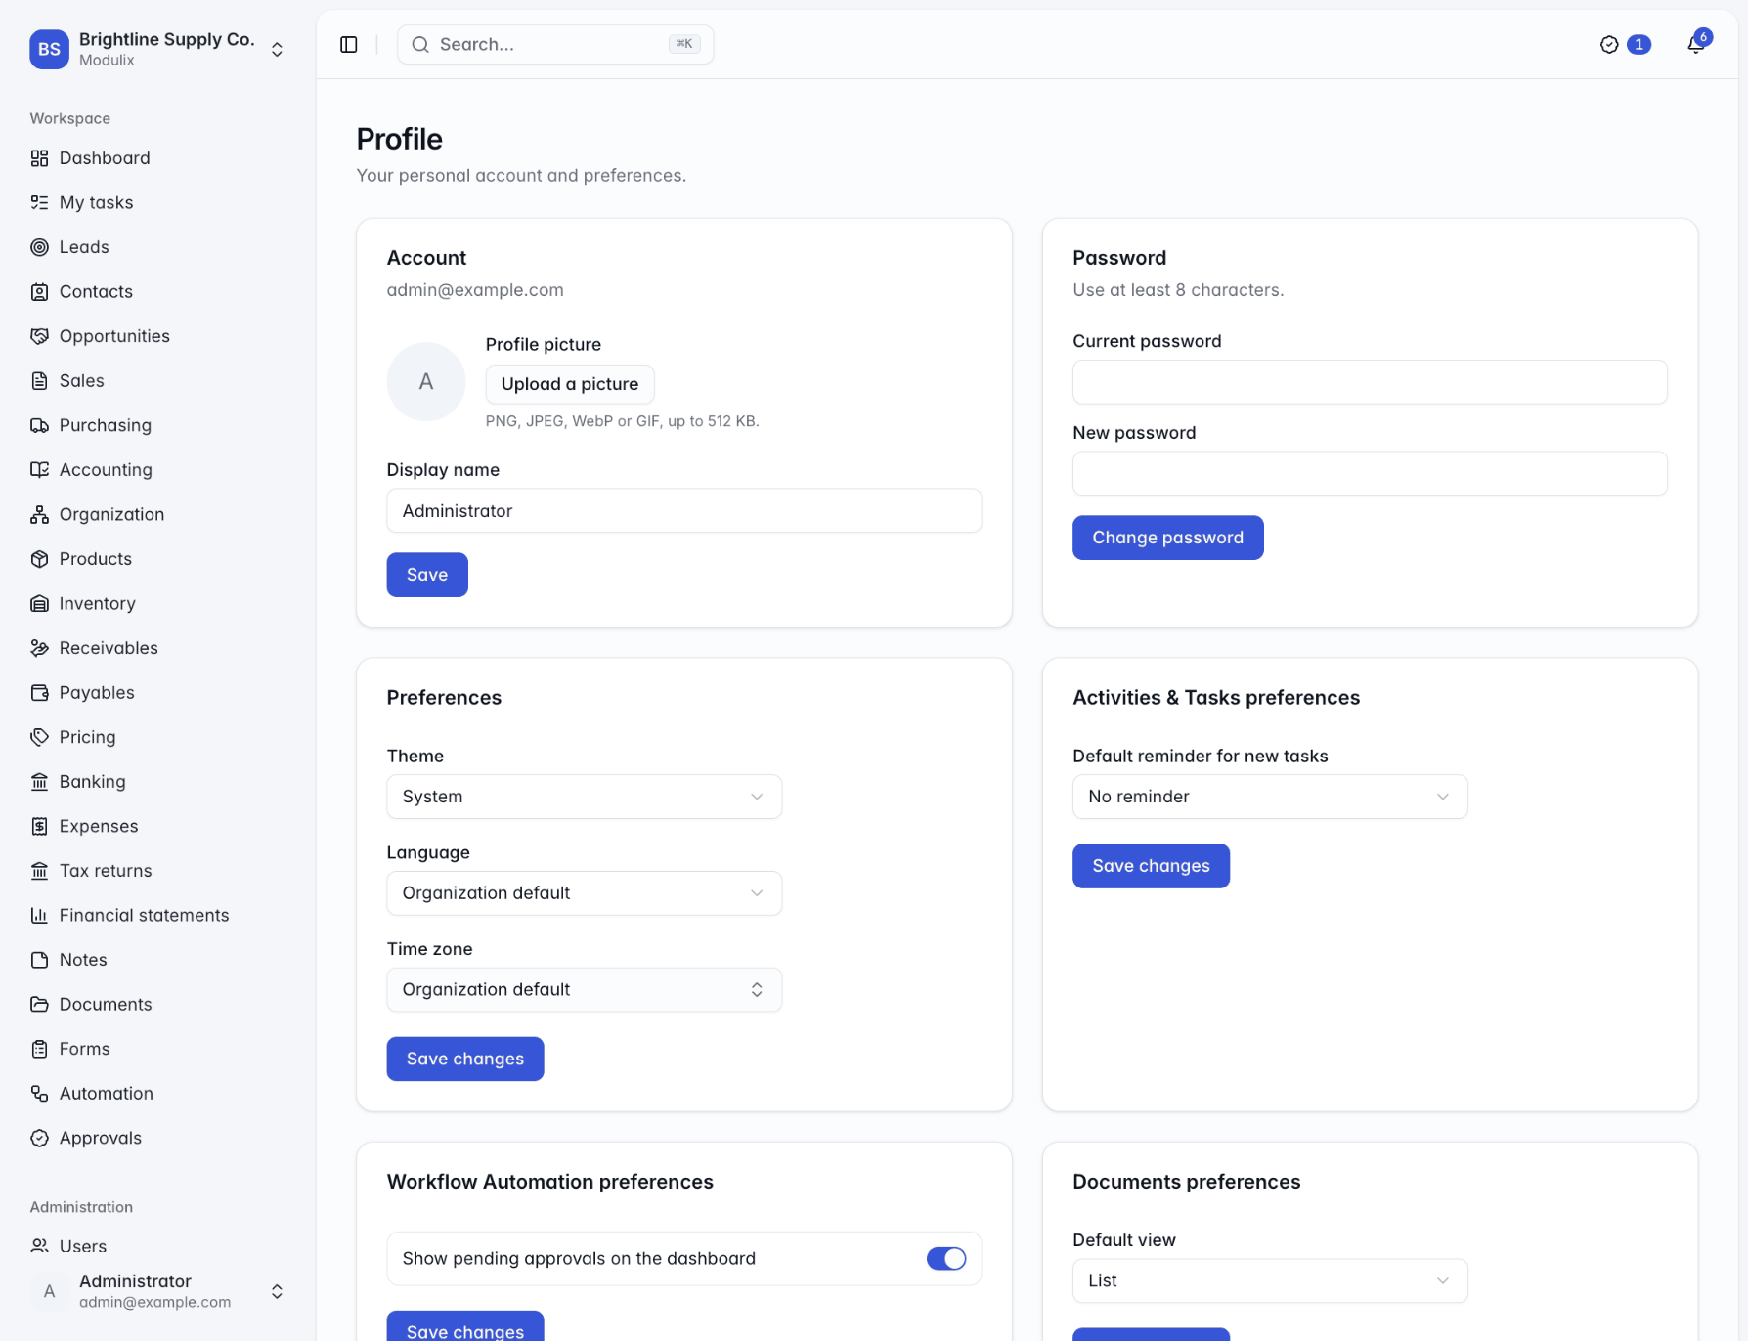Click the Leads target icon
The height and width of the screenshot is (1341, 1748).
pyautogui.click(x=39, y=247)
